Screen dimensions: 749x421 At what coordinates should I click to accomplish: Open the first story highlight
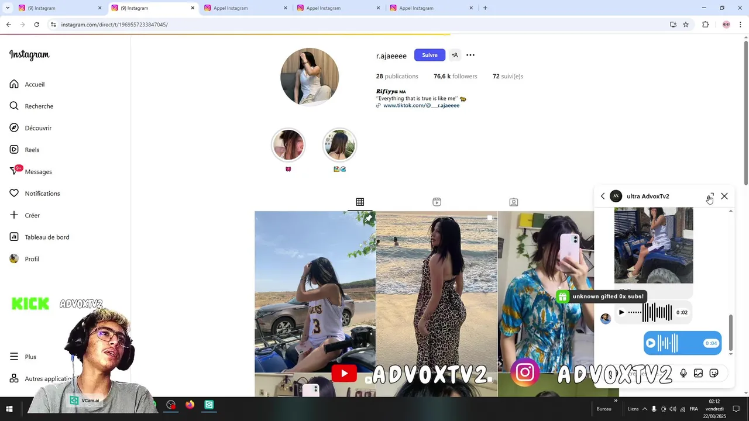[288, 145]
